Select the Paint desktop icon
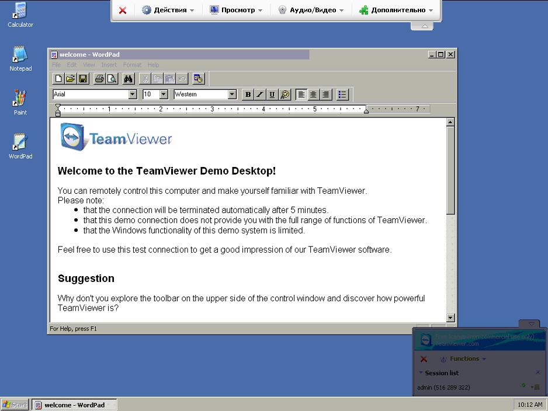The width and height of the screenshot is (548, 411). (x=20, y=103)
